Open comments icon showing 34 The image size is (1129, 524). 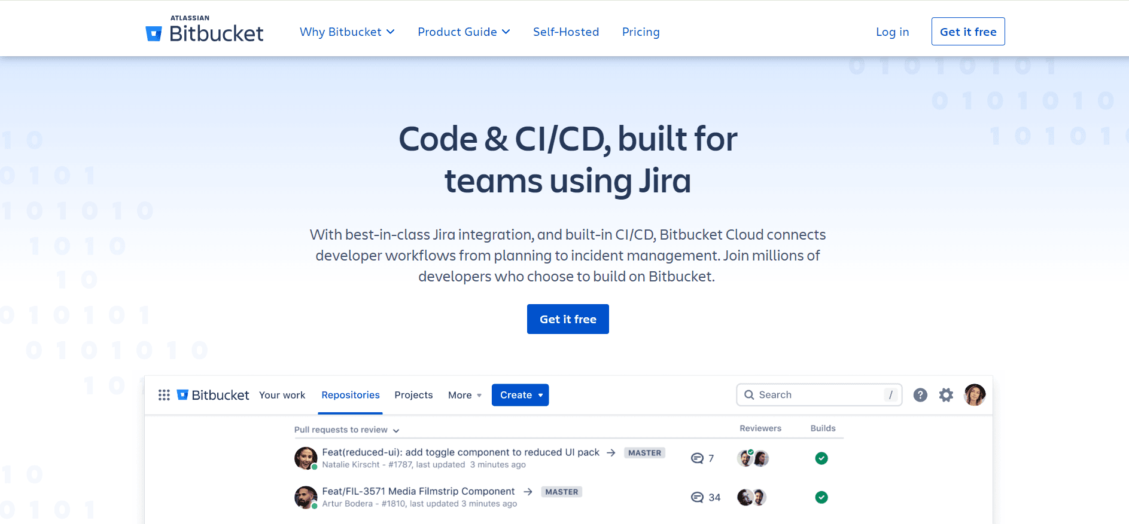697,497
